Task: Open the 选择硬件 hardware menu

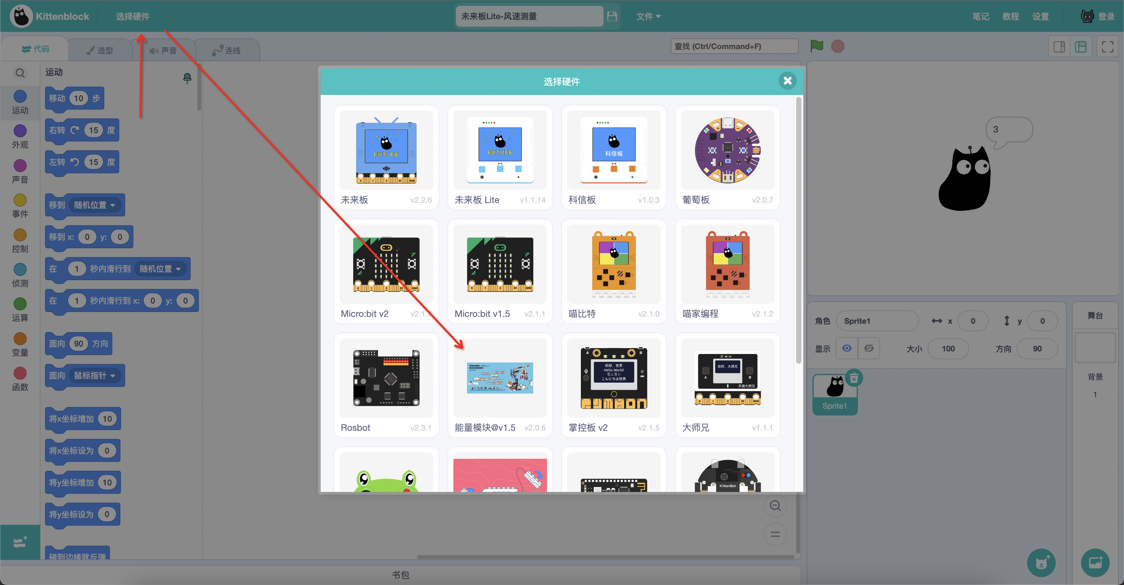Action: [133, 16]
